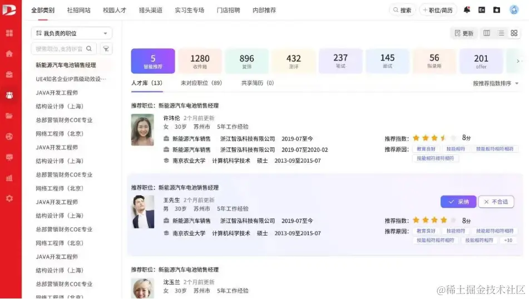
Task: Select the 896 stage card
Action: click(246, 61)
